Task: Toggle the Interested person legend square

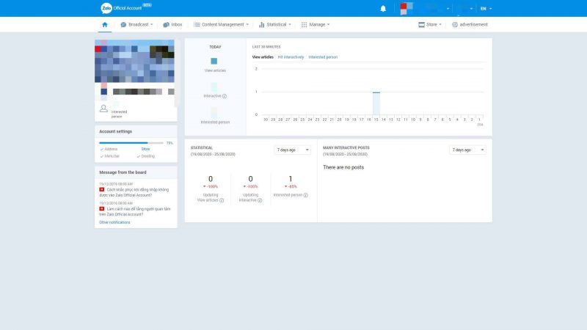Action: [214, 112]
